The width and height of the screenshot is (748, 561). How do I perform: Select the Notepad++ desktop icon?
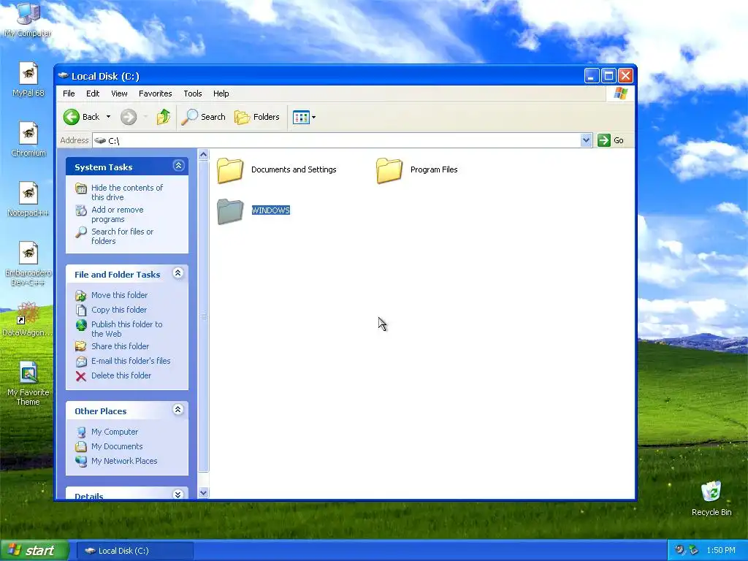point(28,194)
